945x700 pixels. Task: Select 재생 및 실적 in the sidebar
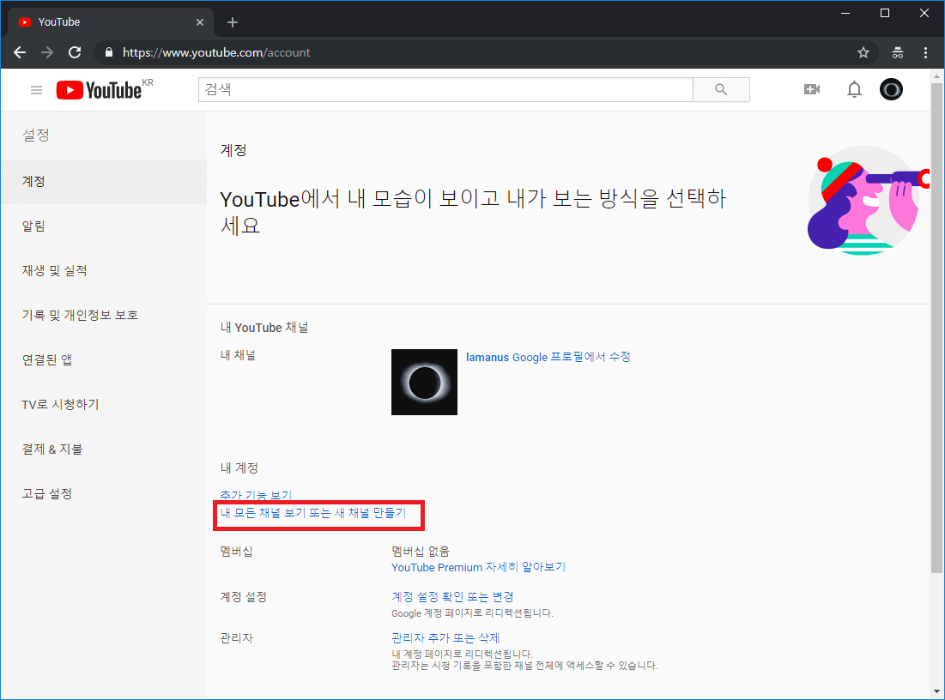(x=54, y=271)
